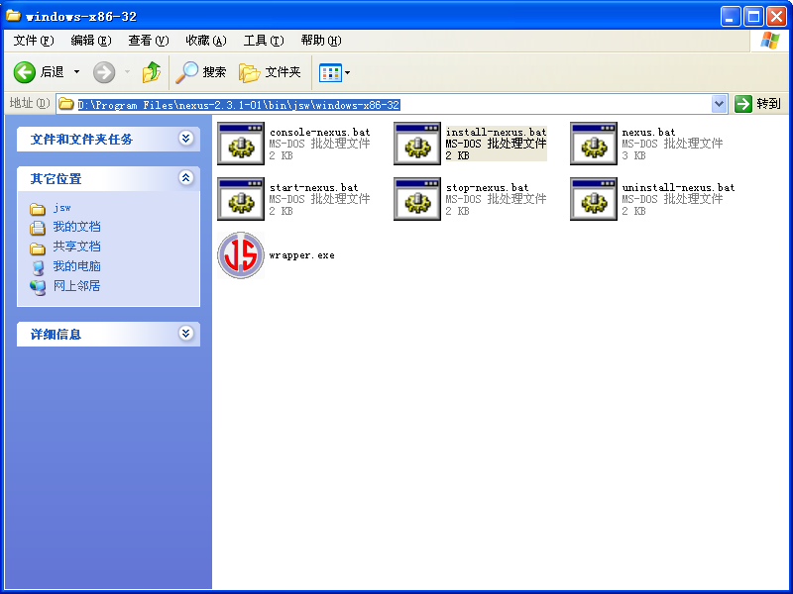Image resolution: width=793 pixels, height=594 pixels.
Task: Minimize the windows-x86-32 window
Action: pyautogui.click(x=730, y=17)
